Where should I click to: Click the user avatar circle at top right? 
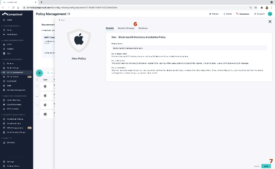(270, 14)
